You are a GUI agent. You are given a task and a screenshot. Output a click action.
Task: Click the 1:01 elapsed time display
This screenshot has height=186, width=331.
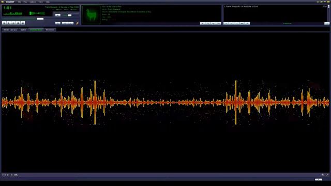coord(8,8)
